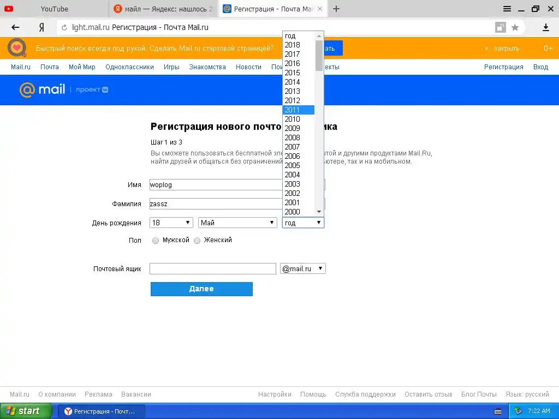559x419 pixels.
Task: Choose 2005 in year list
Action: pos(299,165)
